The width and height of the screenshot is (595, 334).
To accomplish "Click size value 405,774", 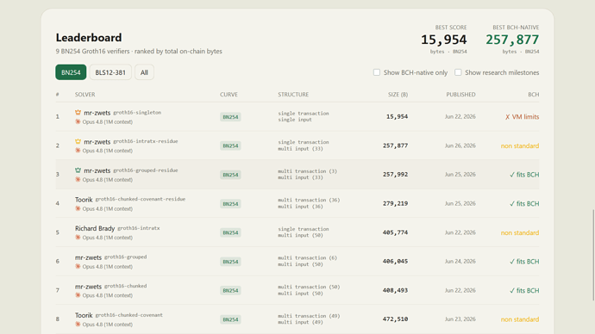I will pyautogui.click(x=395, y=232).
